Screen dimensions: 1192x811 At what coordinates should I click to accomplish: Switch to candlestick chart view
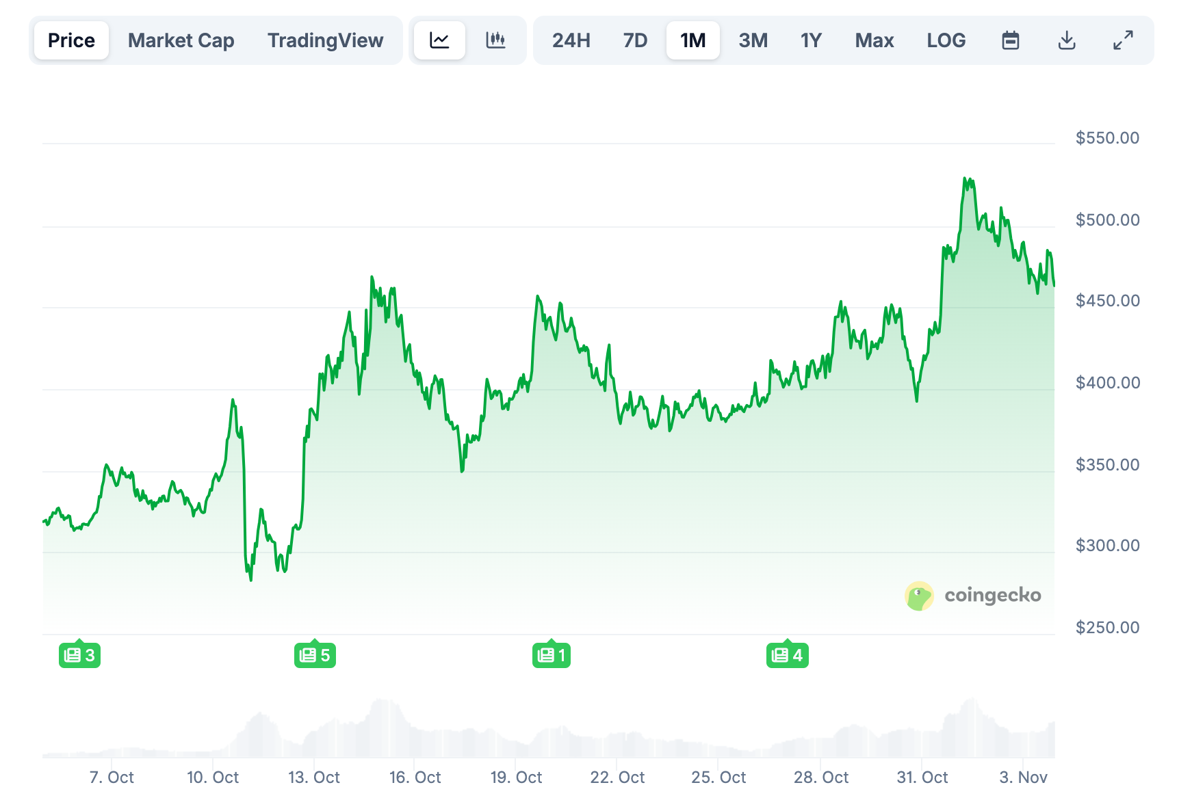495,40
